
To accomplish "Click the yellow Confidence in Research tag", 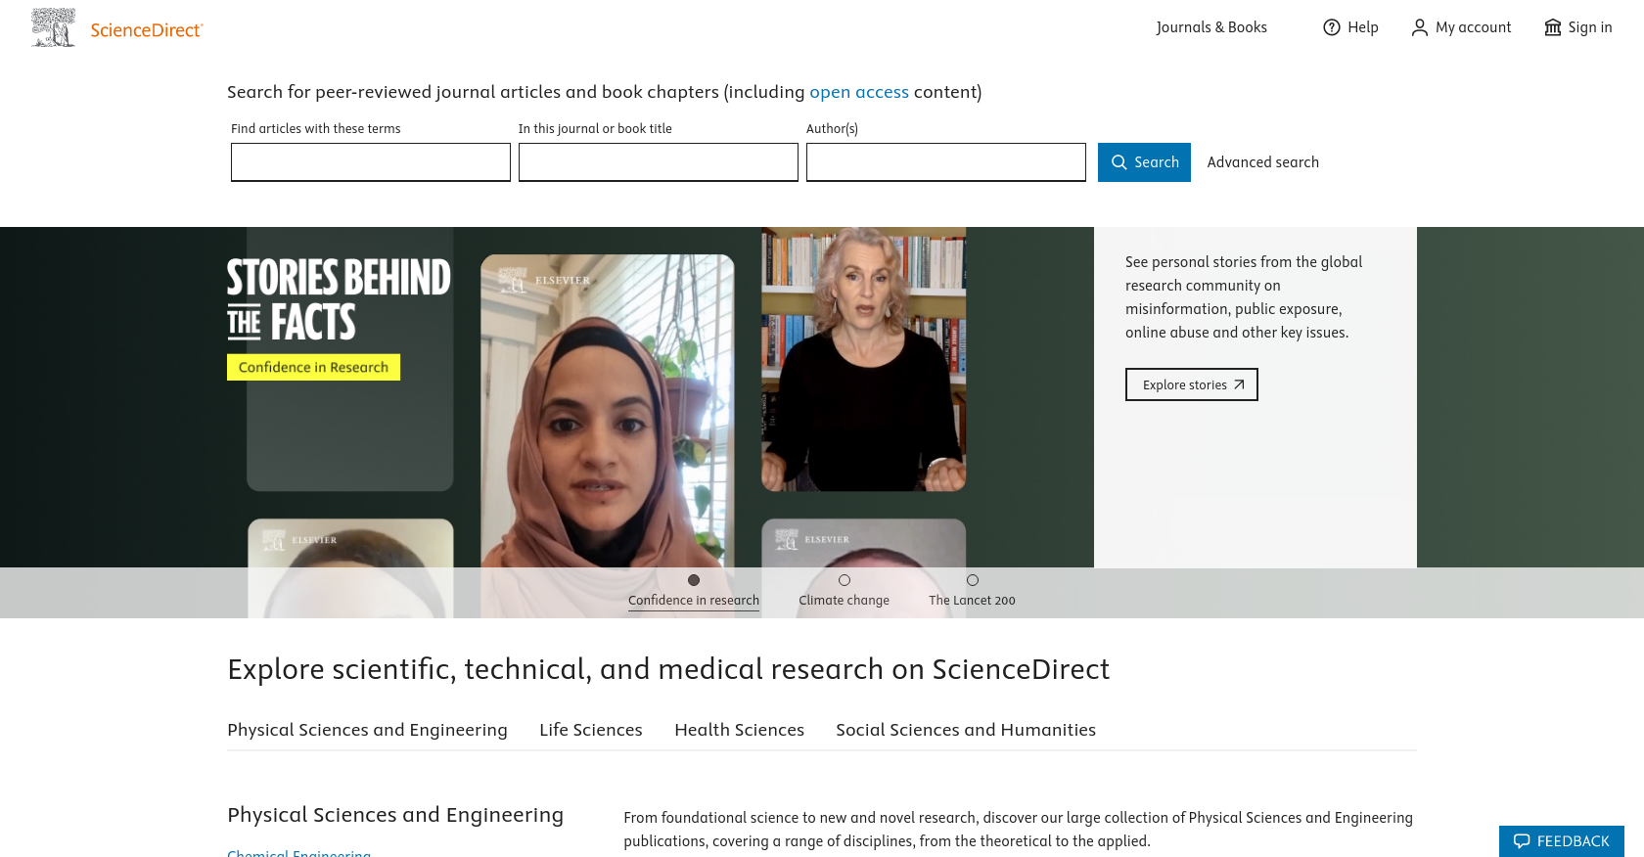I will (313, 367).
